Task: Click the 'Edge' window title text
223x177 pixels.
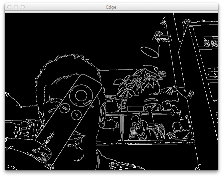Action: pyautogui.click(x=111, y=7)
